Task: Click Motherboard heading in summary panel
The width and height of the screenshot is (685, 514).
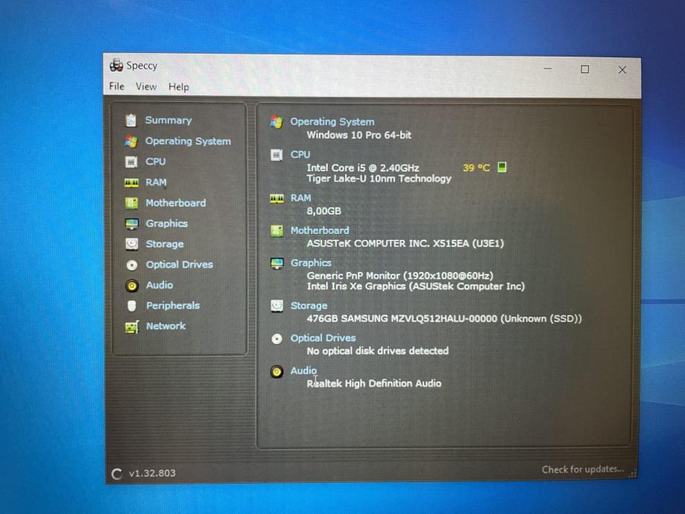Action: [x=320, y=230]
